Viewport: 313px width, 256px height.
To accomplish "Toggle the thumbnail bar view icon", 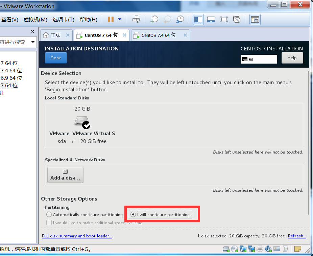I will pos(211,19).
